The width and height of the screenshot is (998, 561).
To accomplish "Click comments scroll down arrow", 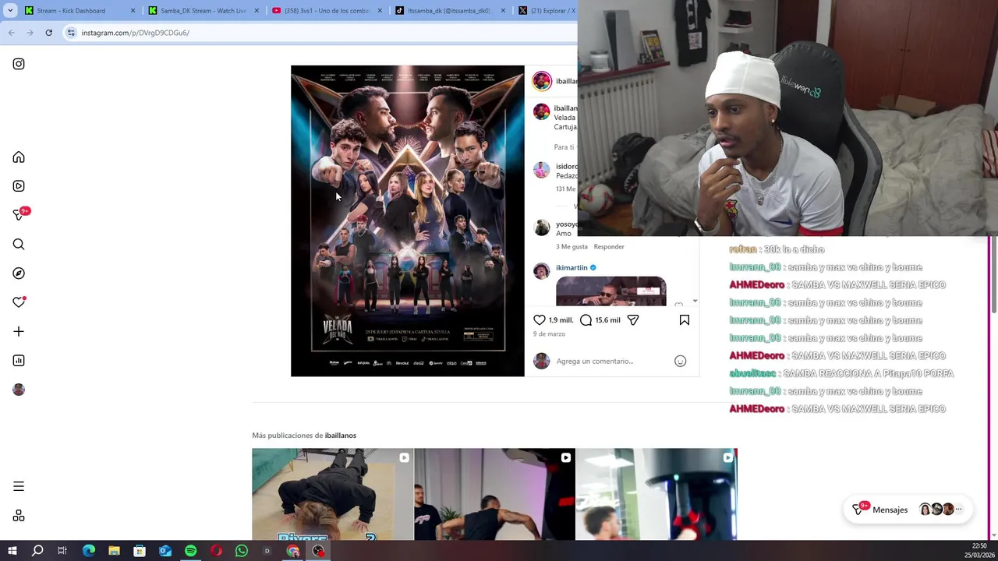I will click(695, 302).
